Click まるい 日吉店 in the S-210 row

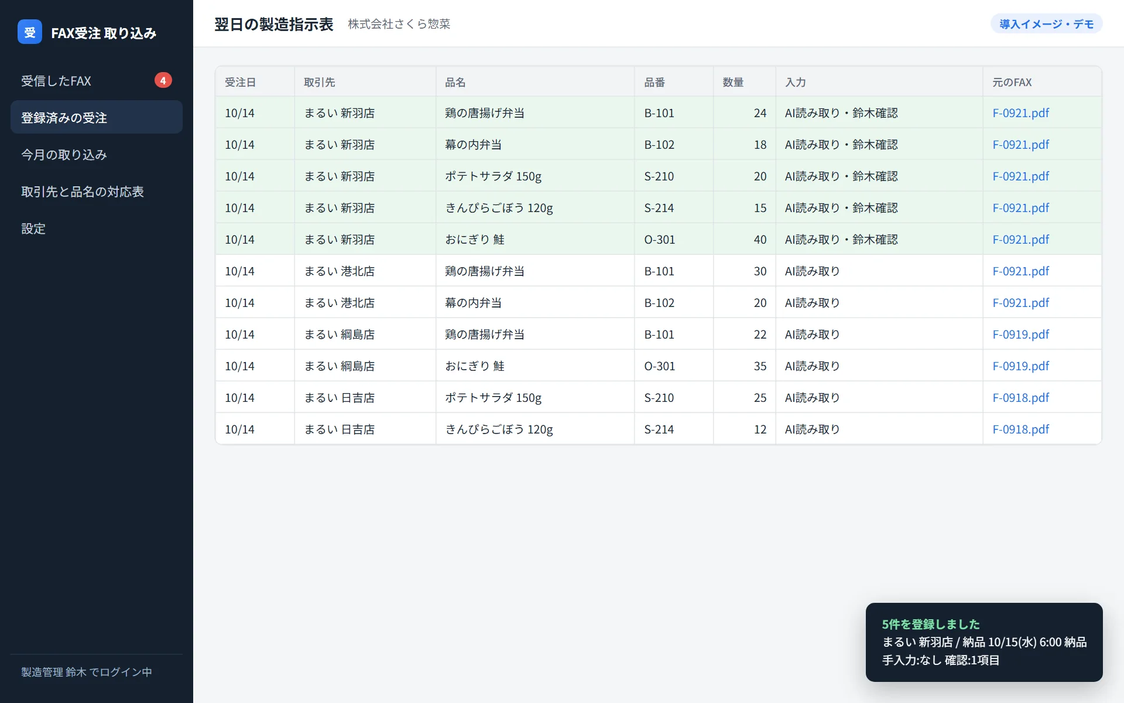click(x=339, y=398)
